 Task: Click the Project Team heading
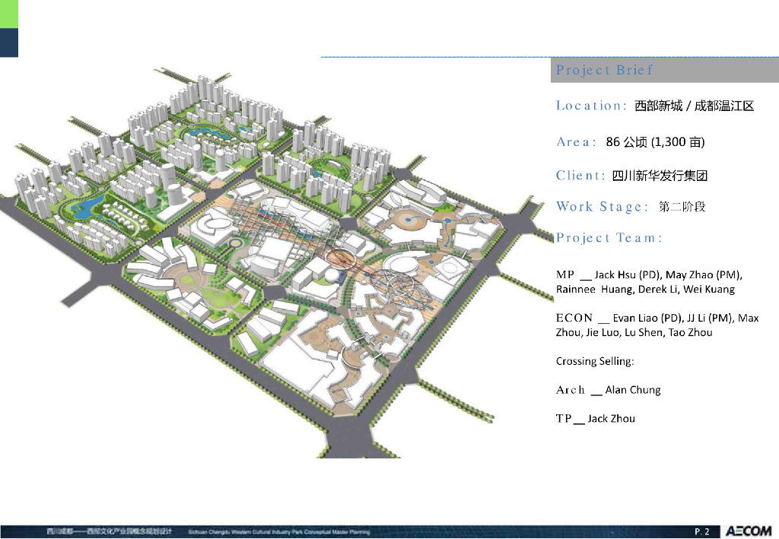tap(609, 238)
